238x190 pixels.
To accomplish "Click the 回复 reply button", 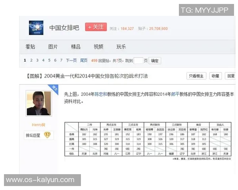I will coord(230,76).
